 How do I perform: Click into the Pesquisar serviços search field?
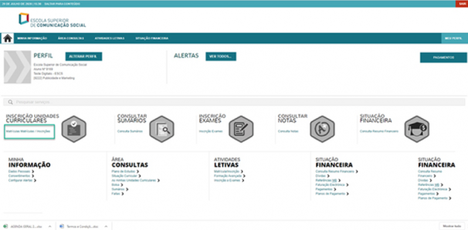234,102
